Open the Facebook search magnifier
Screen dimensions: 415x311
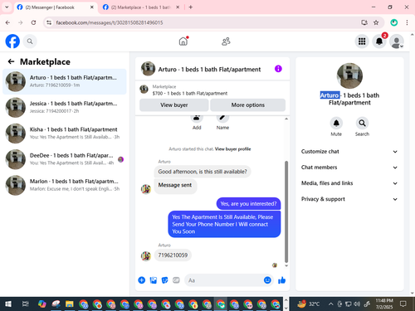[x=30, y=41]
